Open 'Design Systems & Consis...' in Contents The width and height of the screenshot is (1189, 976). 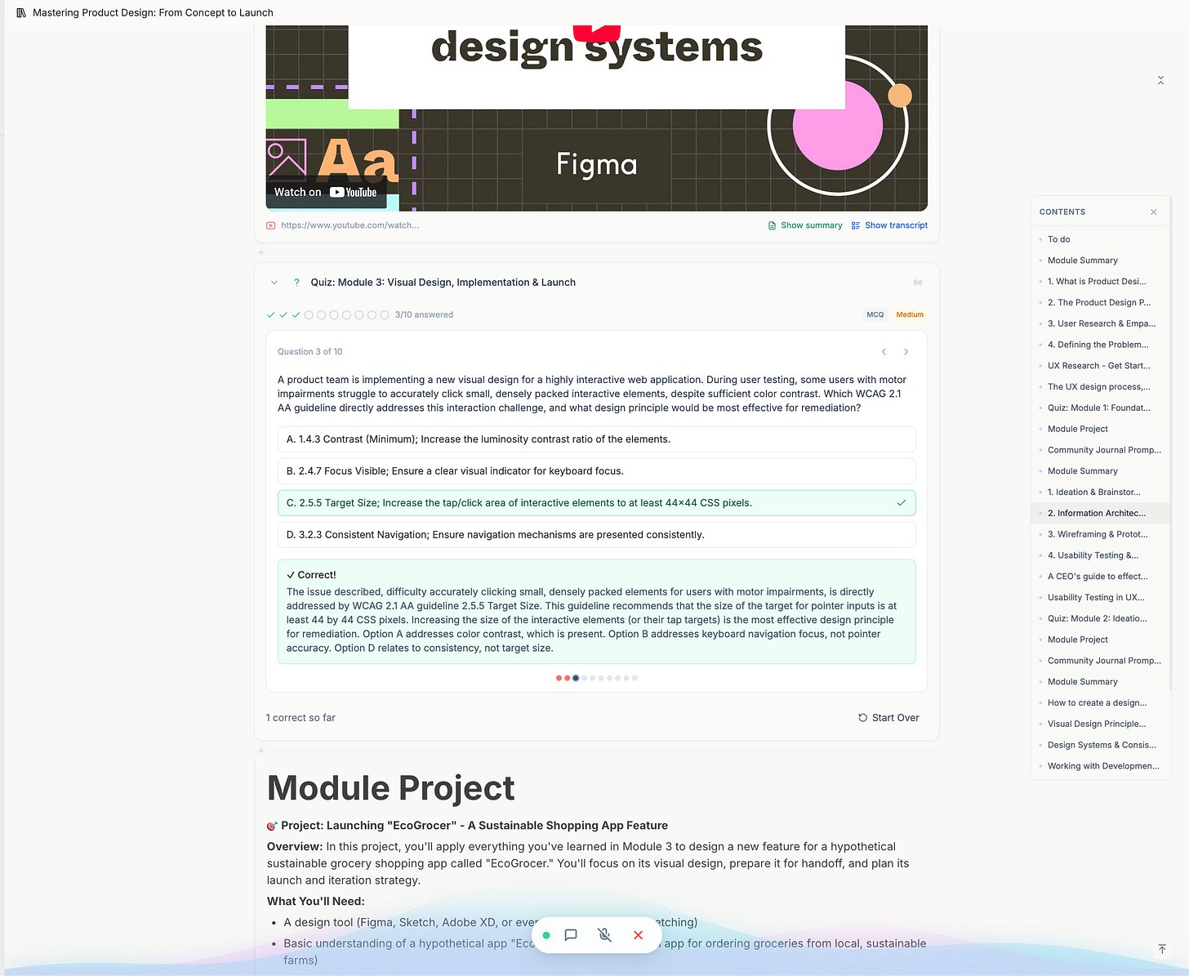click(1100, 746)
